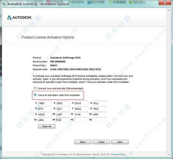Click the serial number 066-66666666
The width and height of the screenshot is (173, 159).
tap(58, 62)
